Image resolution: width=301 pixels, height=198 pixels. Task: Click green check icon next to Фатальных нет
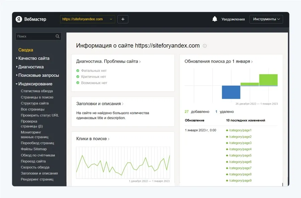coord(78,71)
